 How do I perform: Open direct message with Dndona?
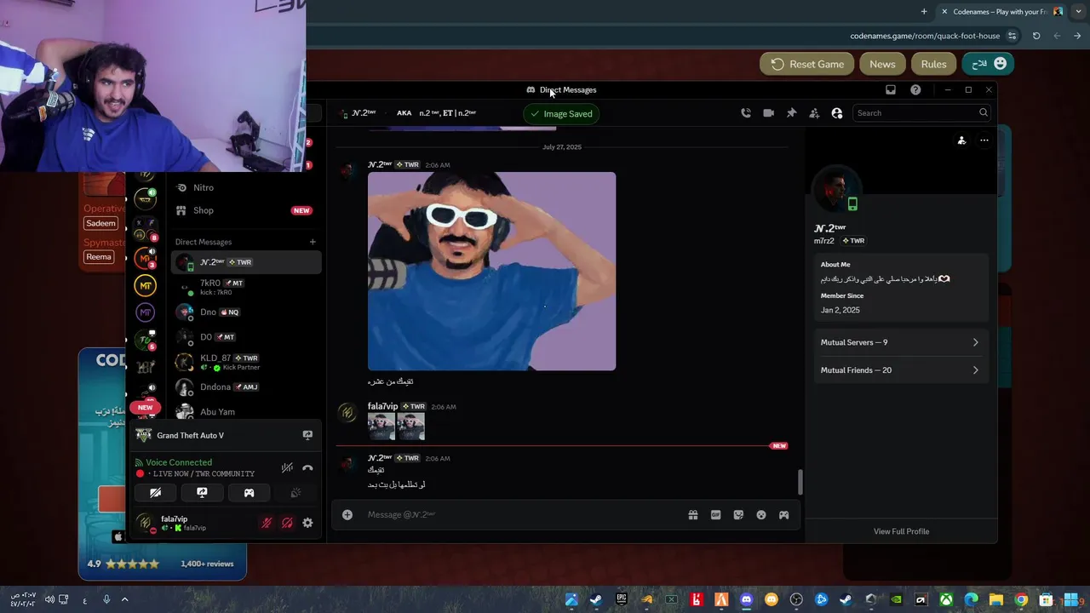click(246, 387)
